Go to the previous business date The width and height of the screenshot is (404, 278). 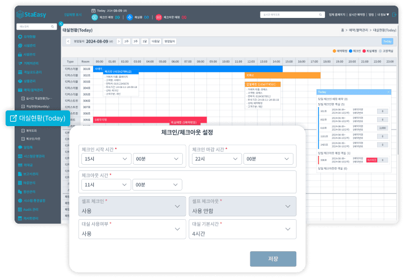(x=68, y=41)
